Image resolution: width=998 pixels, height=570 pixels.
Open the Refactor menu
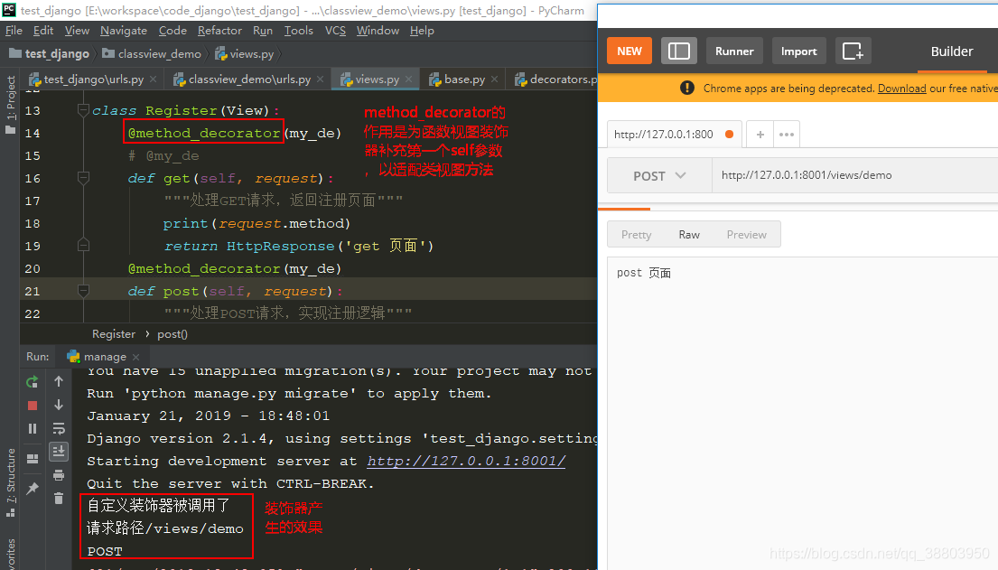coord(219,31)
